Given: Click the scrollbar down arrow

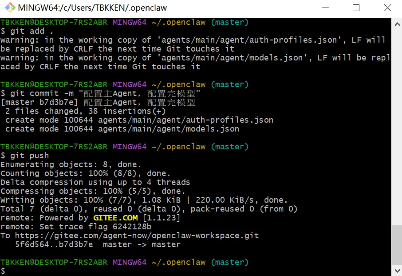Looking at the screenshot, I should [x=397, y=271].
